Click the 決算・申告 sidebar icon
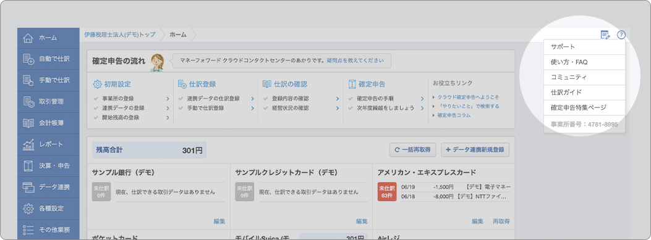This screenshot has height=240, width=651. [x=28, y=166]
